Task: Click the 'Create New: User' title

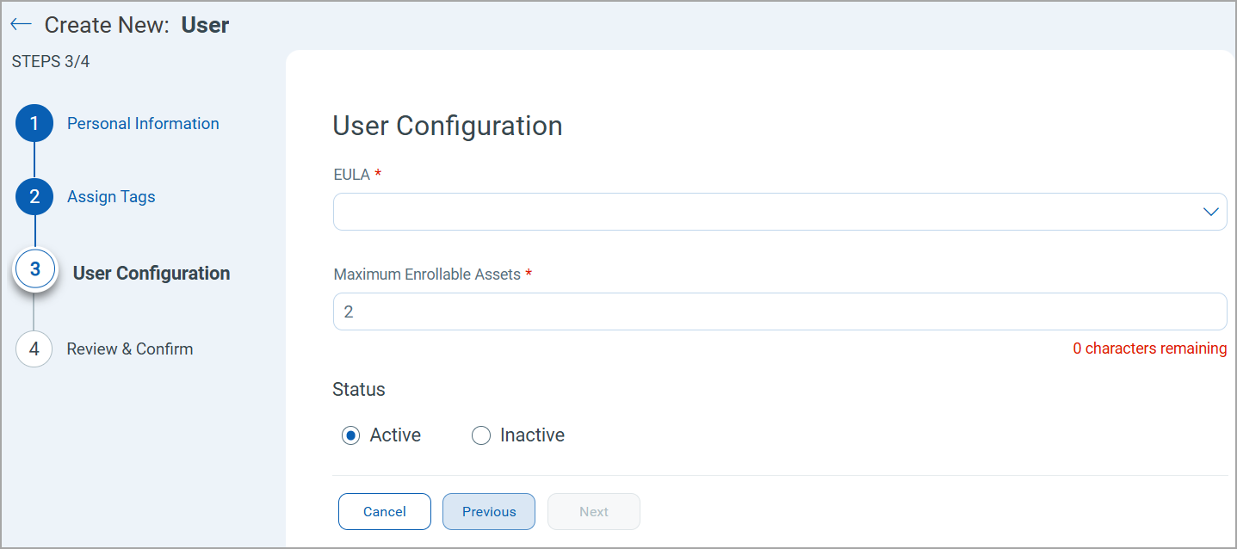Action: click(137, 25)
